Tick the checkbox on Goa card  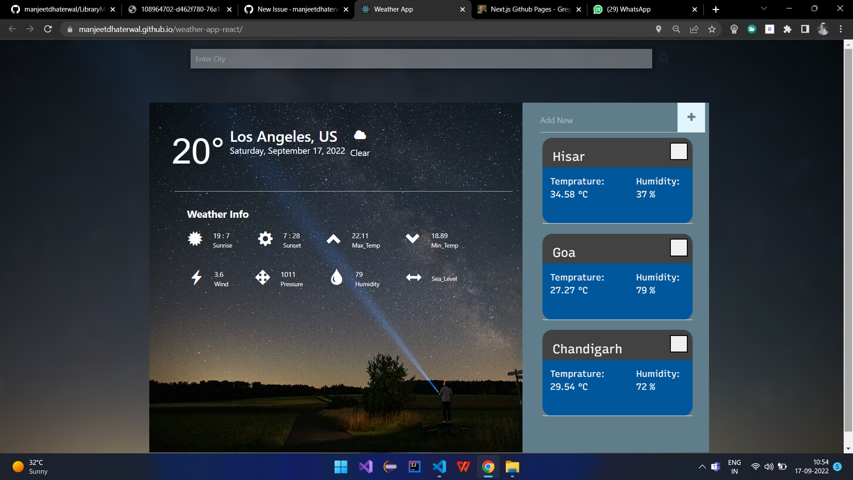coord(678,248)
